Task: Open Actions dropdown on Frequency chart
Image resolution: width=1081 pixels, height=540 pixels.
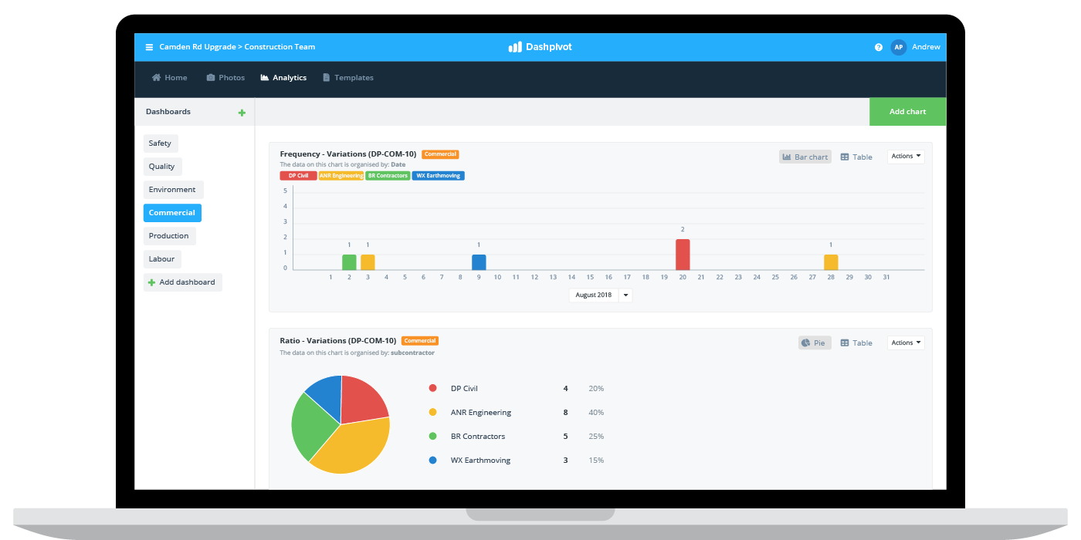Action: pos(906,157)
